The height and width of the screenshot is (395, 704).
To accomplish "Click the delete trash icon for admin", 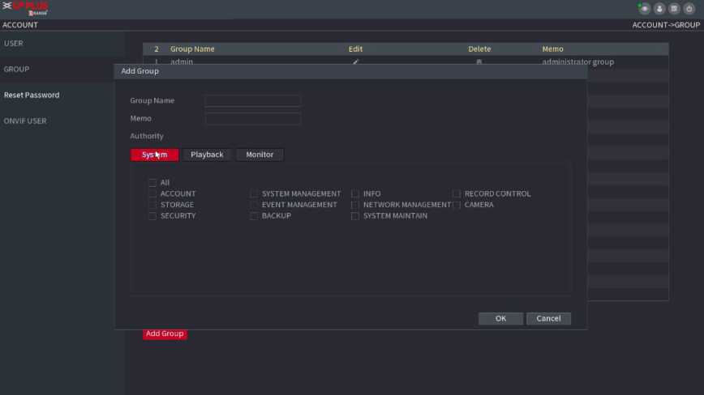I will pyautogui.click(x=479, y=62).
